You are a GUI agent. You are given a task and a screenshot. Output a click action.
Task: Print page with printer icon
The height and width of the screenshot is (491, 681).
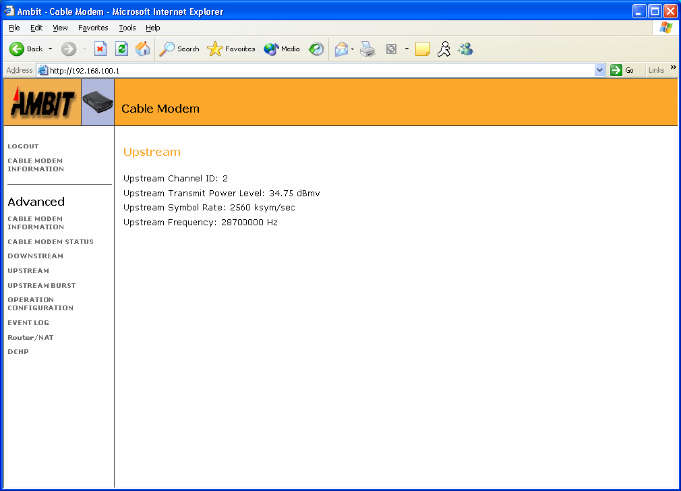(x=368, y=49)
